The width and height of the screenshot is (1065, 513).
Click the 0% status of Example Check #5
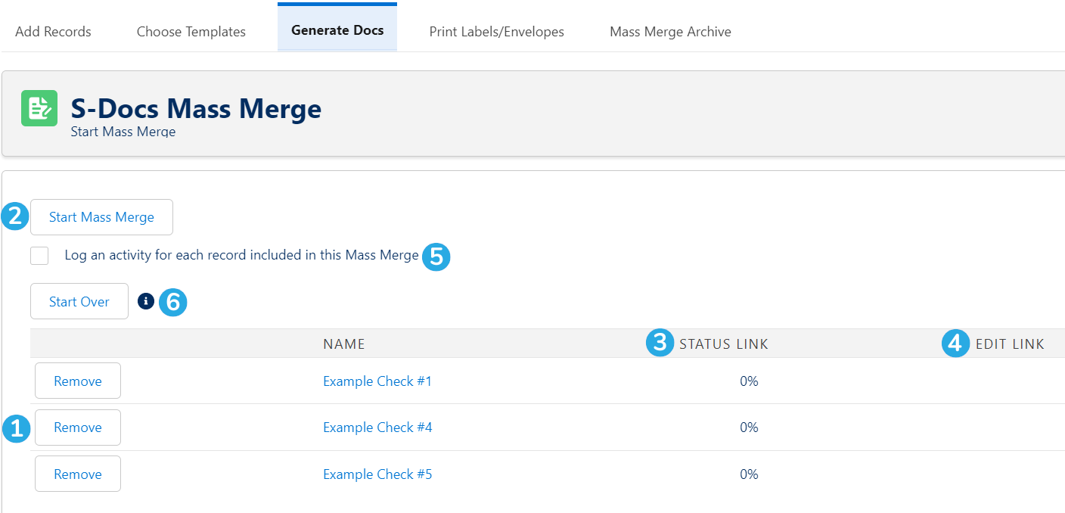[x=749, y=474]
